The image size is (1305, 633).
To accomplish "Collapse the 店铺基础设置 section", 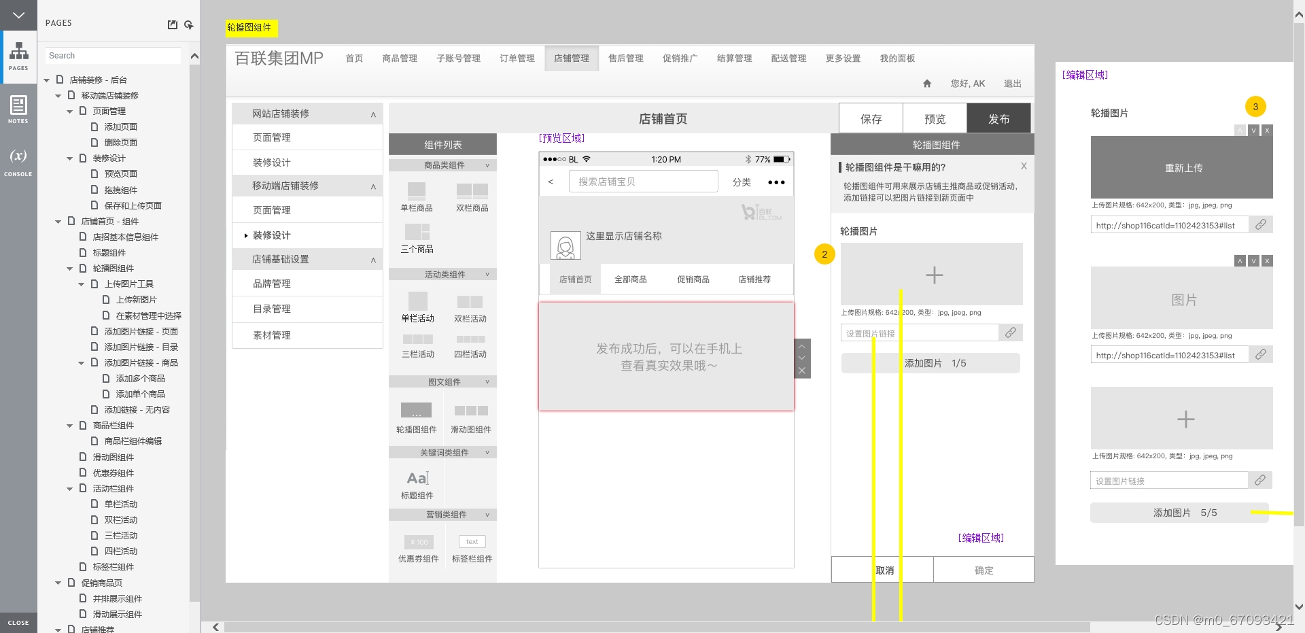I will pyautogui.click(x=373, y=260).
